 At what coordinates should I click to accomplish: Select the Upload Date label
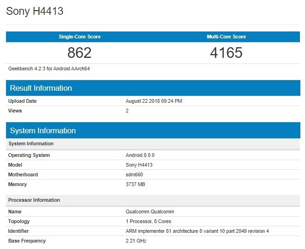click(22, 101)
